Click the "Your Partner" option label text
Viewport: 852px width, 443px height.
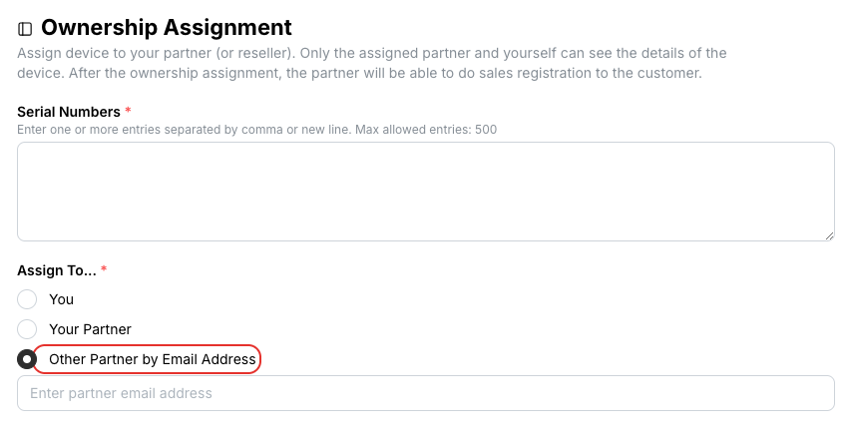pos(90,329)
